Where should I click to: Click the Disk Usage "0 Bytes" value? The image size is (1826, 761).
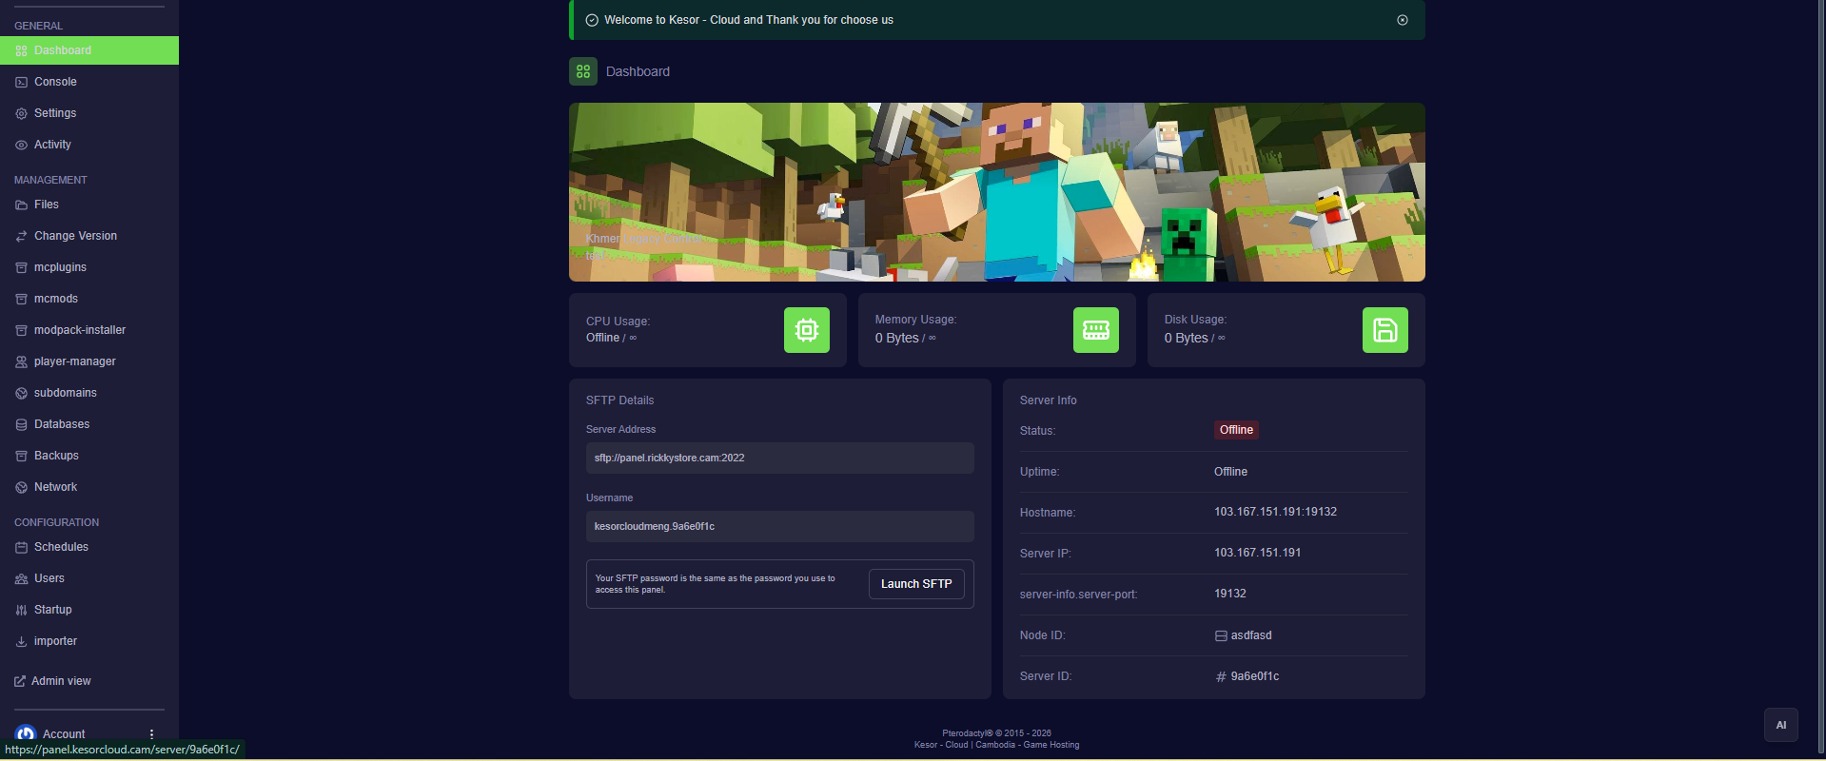pyautogui.click(x=1187, y=338)
